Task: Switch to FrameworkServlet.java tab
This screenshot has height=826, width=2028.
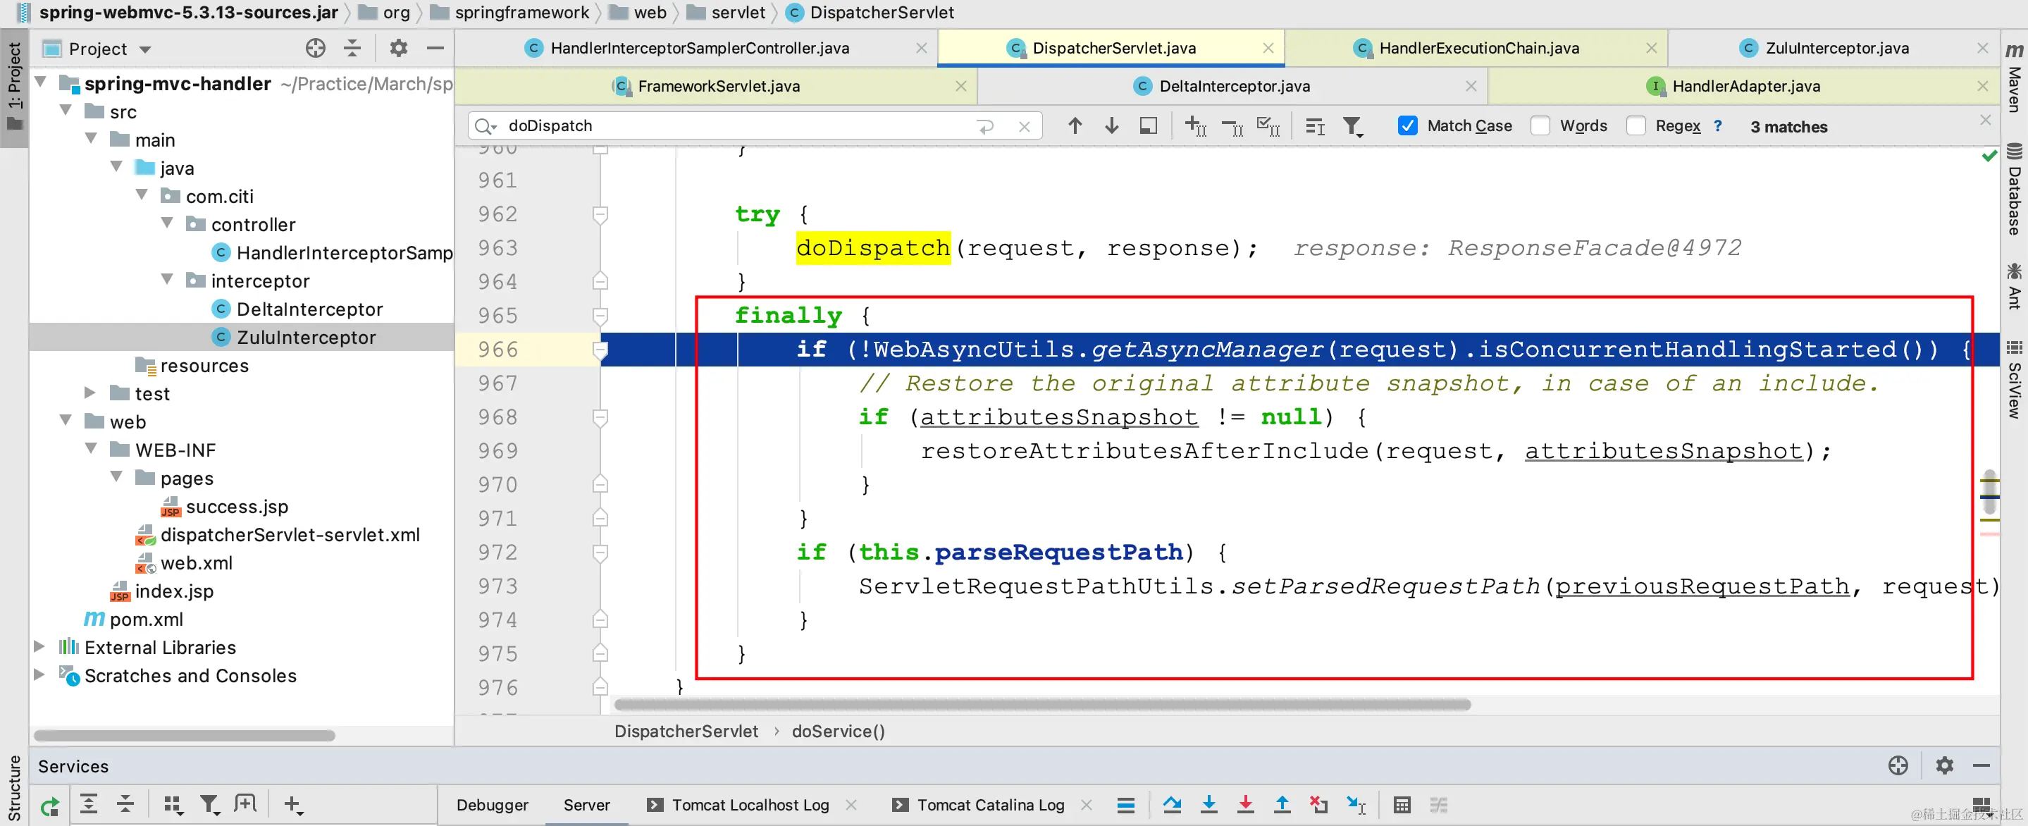Action: pyautogui.click(x=718, y=86)
